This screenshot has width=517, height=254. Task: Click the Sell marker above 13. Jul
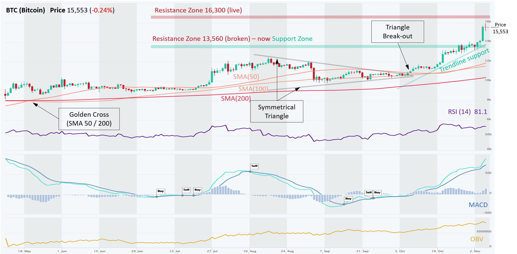tap(186, 190)
